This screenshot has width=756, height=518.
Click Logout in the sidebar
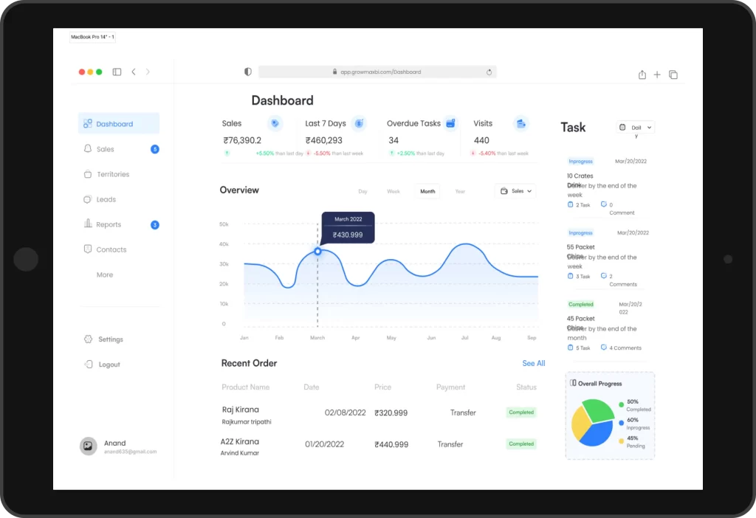(x=109, y=365)
